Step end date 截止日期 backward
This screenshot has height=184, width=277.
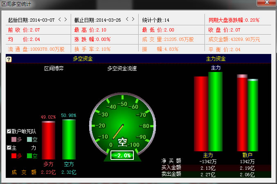127,19
